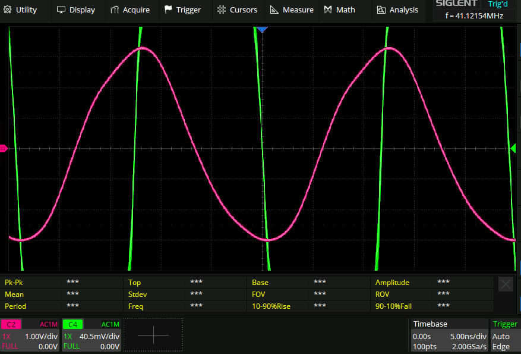Click the plus box to add channel
Viewport: 521px width, 354px height.
click(153, 335)
